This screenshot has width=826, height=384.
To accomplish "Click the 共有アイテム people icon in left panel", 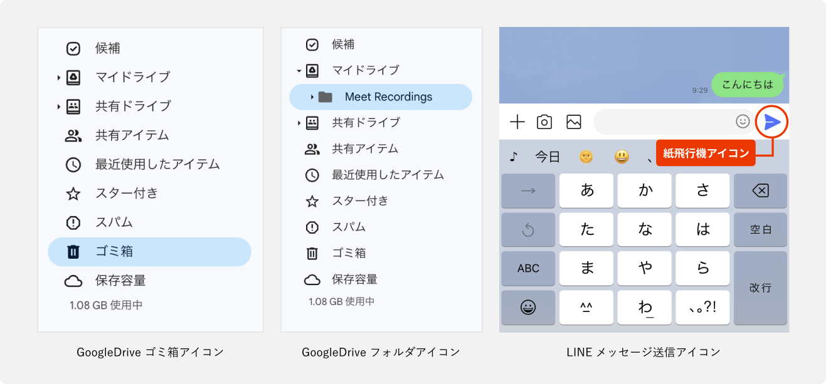I will coord(73,135).
